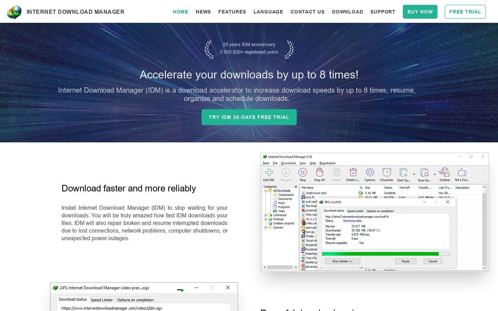This screenshot has height=311, width=498.
Task: Click the FREE TRIAL header button
Action: (465, 12)
